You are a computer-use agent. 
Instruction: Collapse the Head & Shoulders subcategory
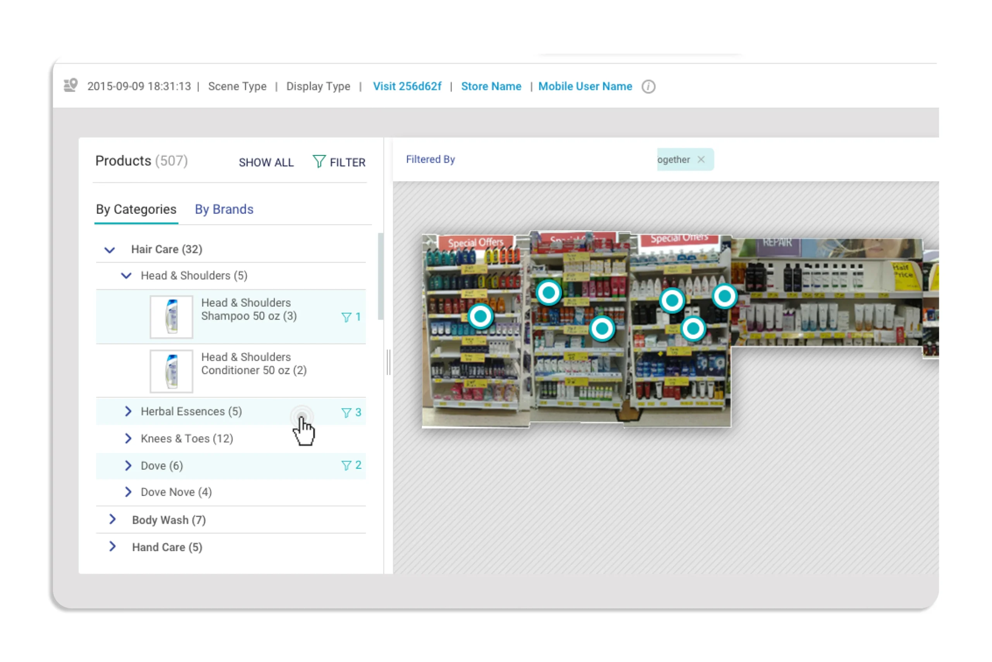(126, 276)
